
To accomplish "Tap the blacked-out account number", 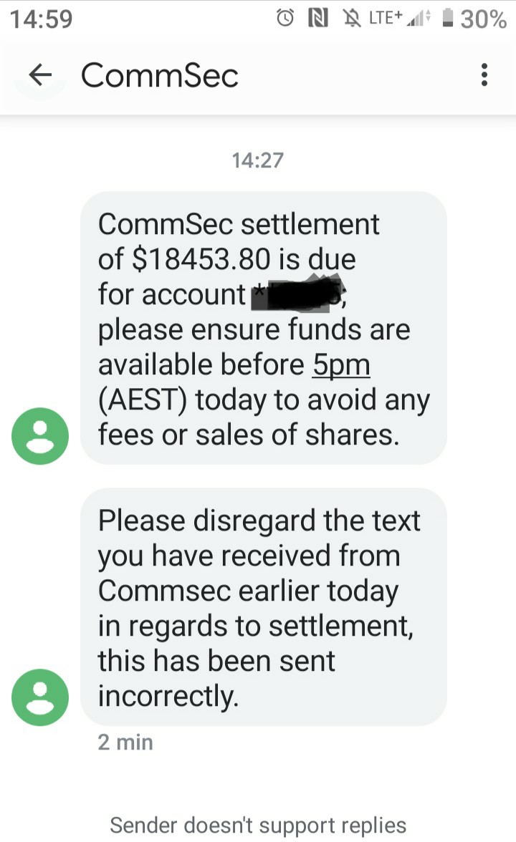I will tap(298, 293).
